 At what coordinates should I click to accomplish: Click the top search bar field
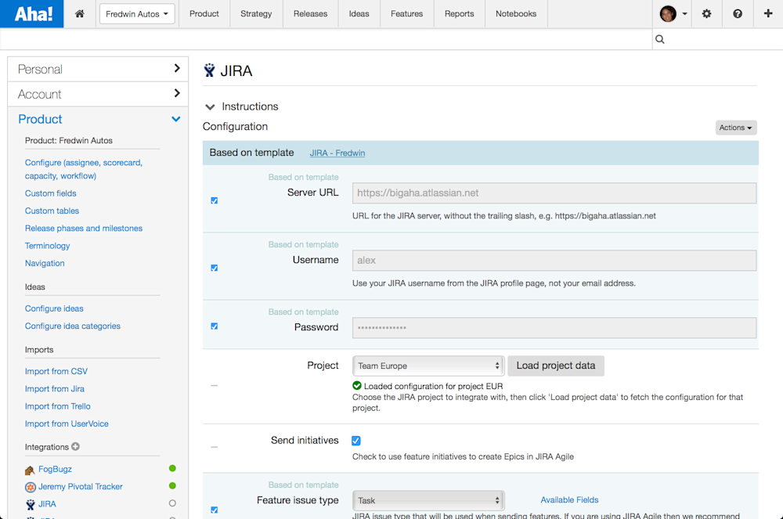click(717, 39)
